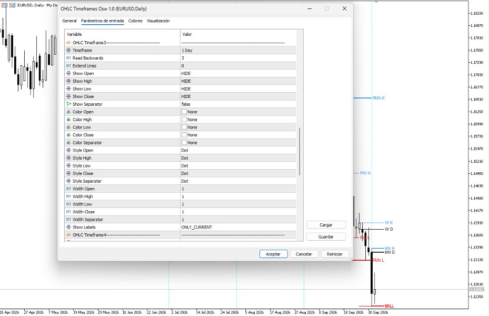Toggle the Show Separator false value
The width and height of the screenshot is (489, 316).
[238, 104]
